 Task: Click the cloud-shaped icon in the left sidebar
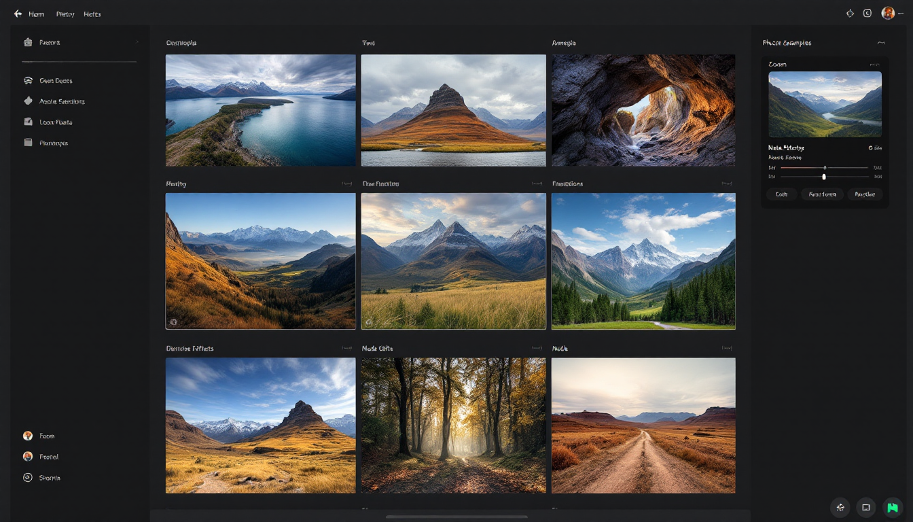tap(28, 80)
